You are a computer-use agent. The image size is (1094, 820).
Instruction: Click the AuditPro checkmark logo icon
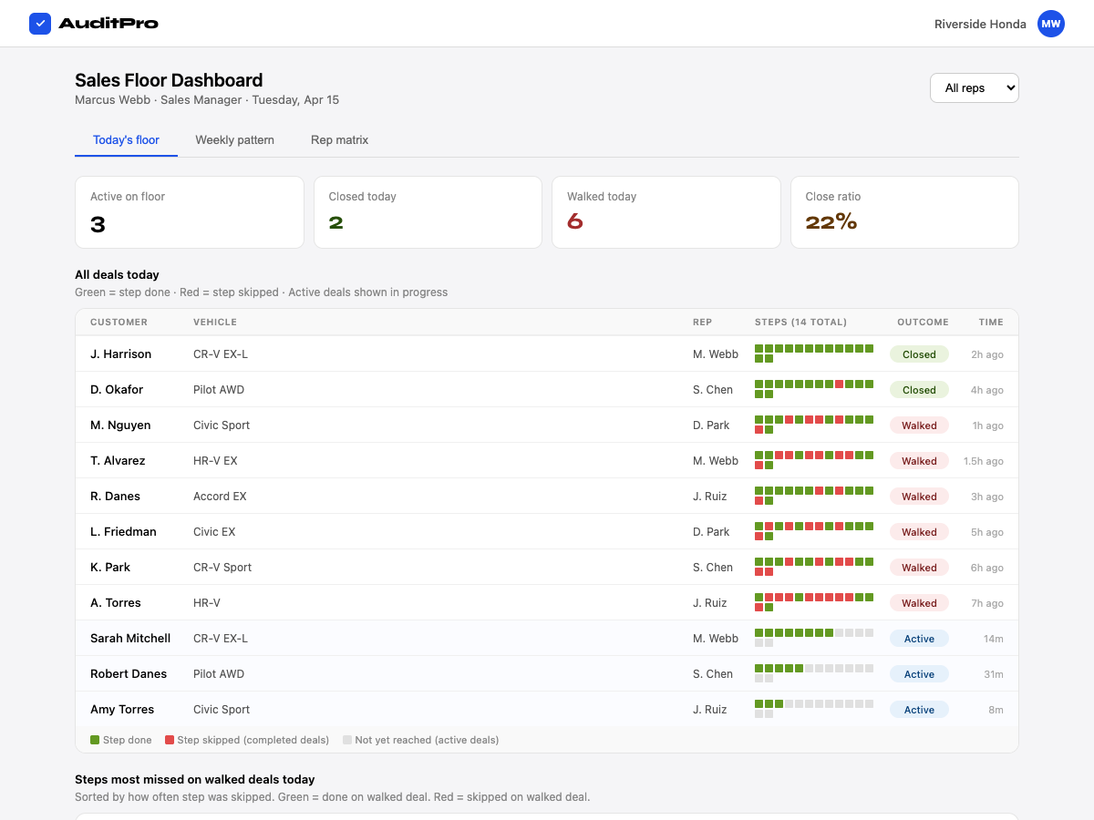click(40, 24)
